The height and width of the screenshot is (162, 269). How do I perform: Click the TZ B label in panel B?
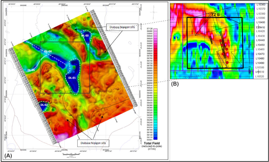point(215,15)
